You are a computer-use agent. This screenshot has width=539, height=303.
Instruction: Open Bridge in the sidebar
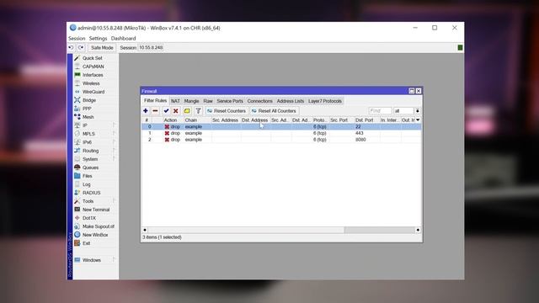(x=89, y=100)
